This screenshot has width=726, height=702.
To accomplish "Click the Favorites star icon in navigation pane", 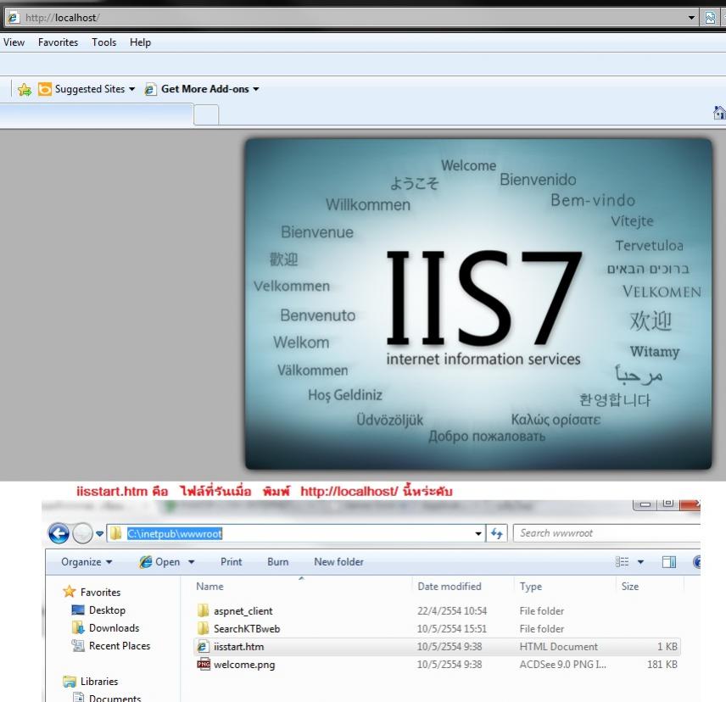I will point(70,592).
